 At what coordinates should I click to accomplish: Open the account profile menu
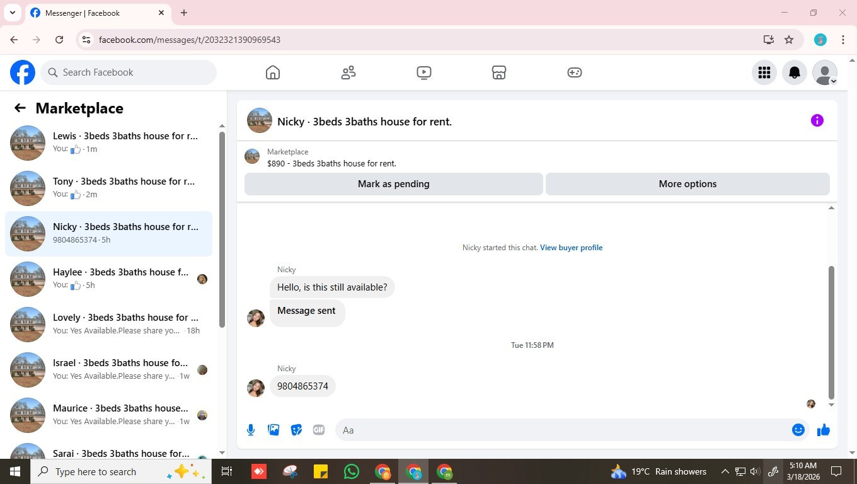pyautogui.click(x=825, y=72)
